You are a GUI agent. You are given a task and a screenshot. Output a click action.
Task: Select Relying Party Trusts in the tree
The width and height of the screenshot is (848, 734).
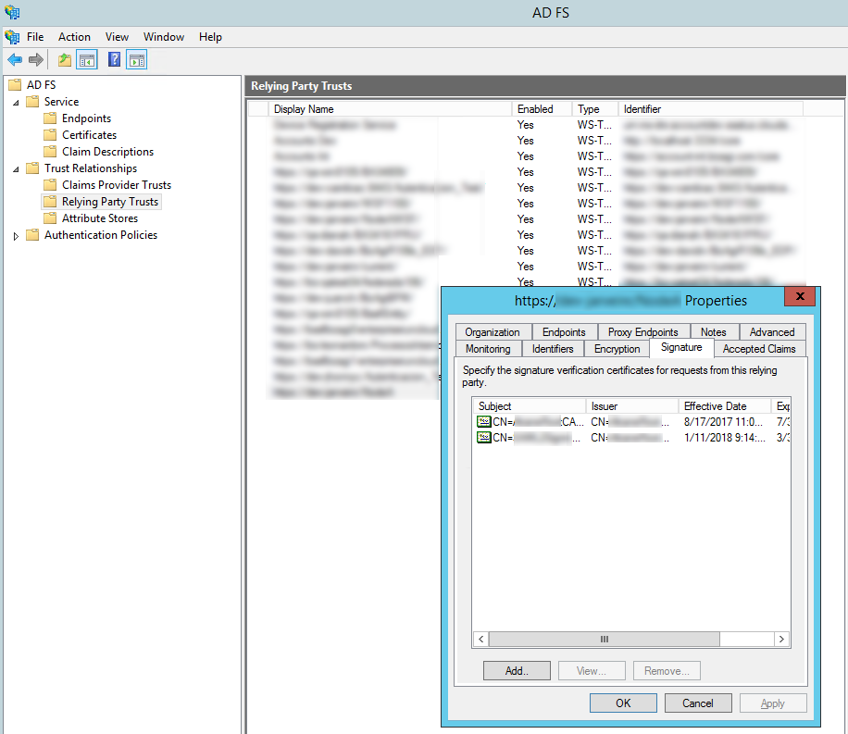click(110, 202)
